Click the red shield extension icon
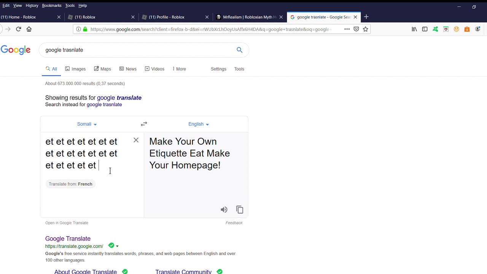487x274 pixels. tap(446, 29)
